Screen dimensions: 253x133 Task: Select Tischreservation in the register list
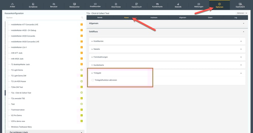click(18, 110)
